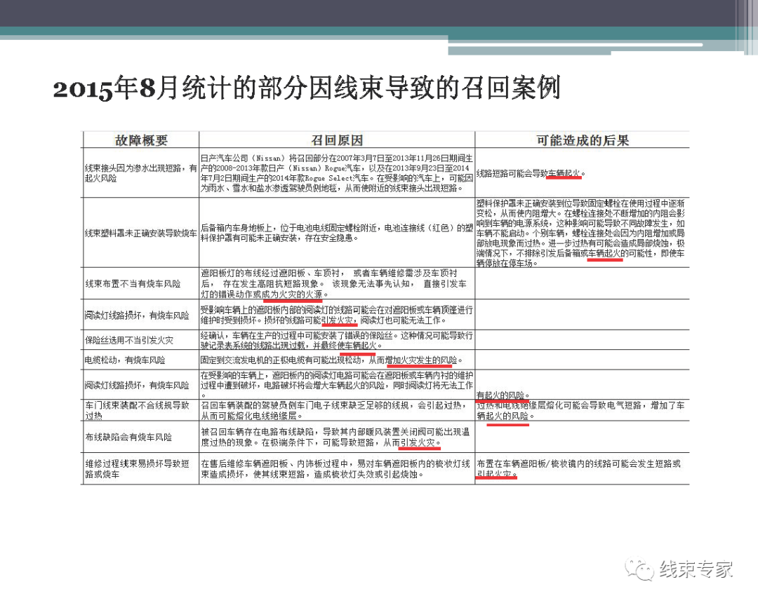Select the cell "维修过程线束易损坏导致短路或烧车"
The image size is (758, 603).
click(138, 469)
